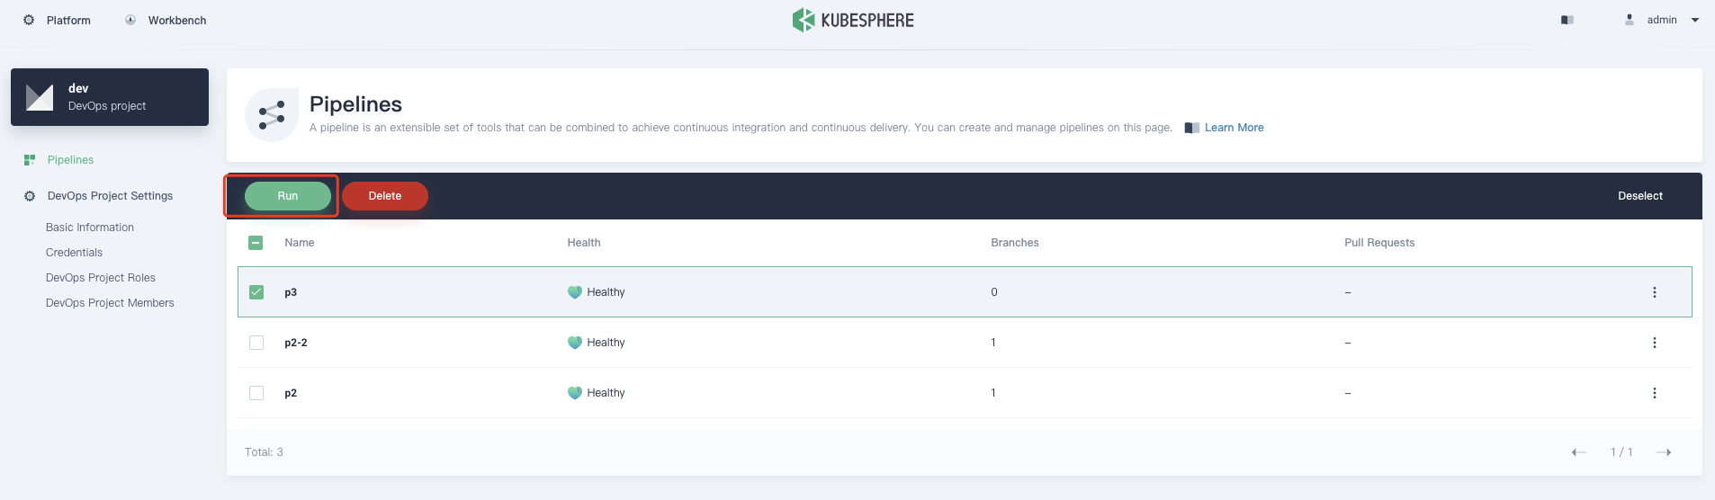The image size is (1715, 500).
Task: Click the branch count 1 for p2-2
Action: pyautogui.click(x=993, y=343)
